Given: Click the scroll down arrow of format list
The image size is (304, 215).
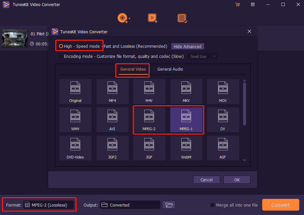Looking at the screenshot, I should tap(244, 160).
